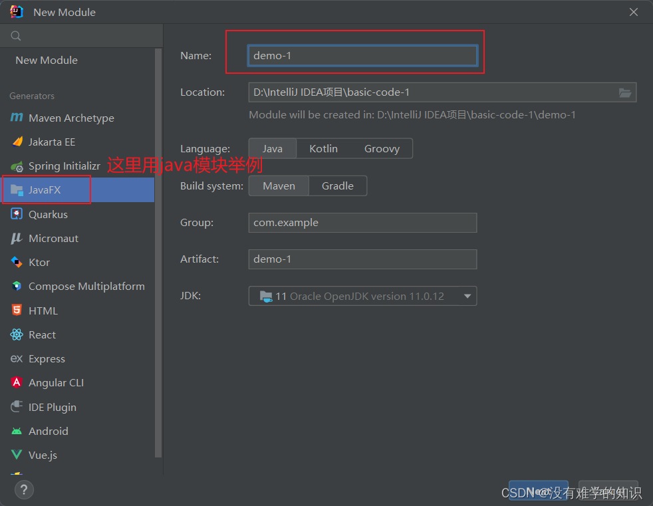The height and width of the screenshot is (506, 653).
Task: Select the Micronaut label
Action: 53,238
